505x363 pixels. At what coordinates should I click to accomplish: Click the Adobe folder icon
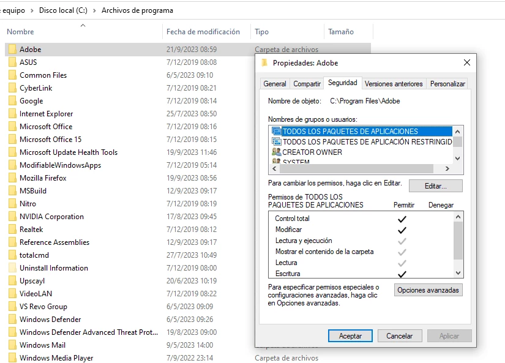coord(12,50)
